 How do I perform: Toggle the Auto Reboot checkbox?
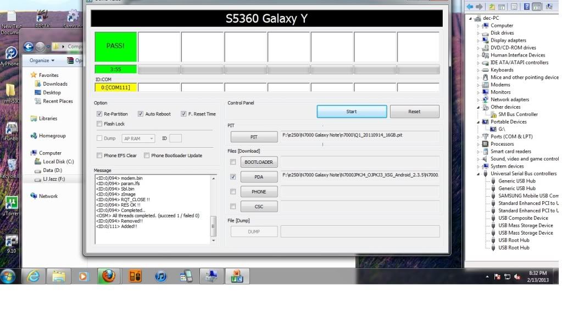(141, 114)
